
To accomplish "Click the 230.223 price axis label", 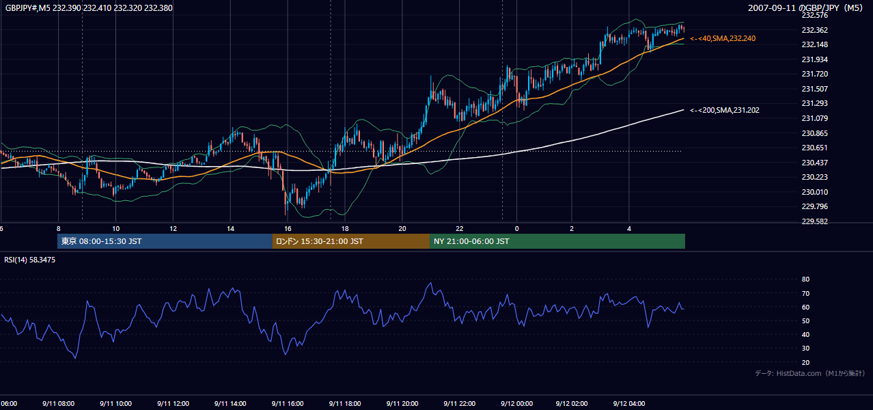I will (814, 177).
